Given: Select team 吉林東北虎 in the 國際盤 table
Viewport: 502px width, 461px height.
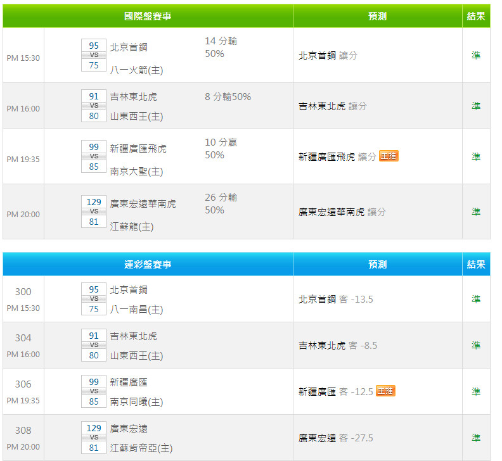Looking at the screenshot, I should (x=134, y=97).
